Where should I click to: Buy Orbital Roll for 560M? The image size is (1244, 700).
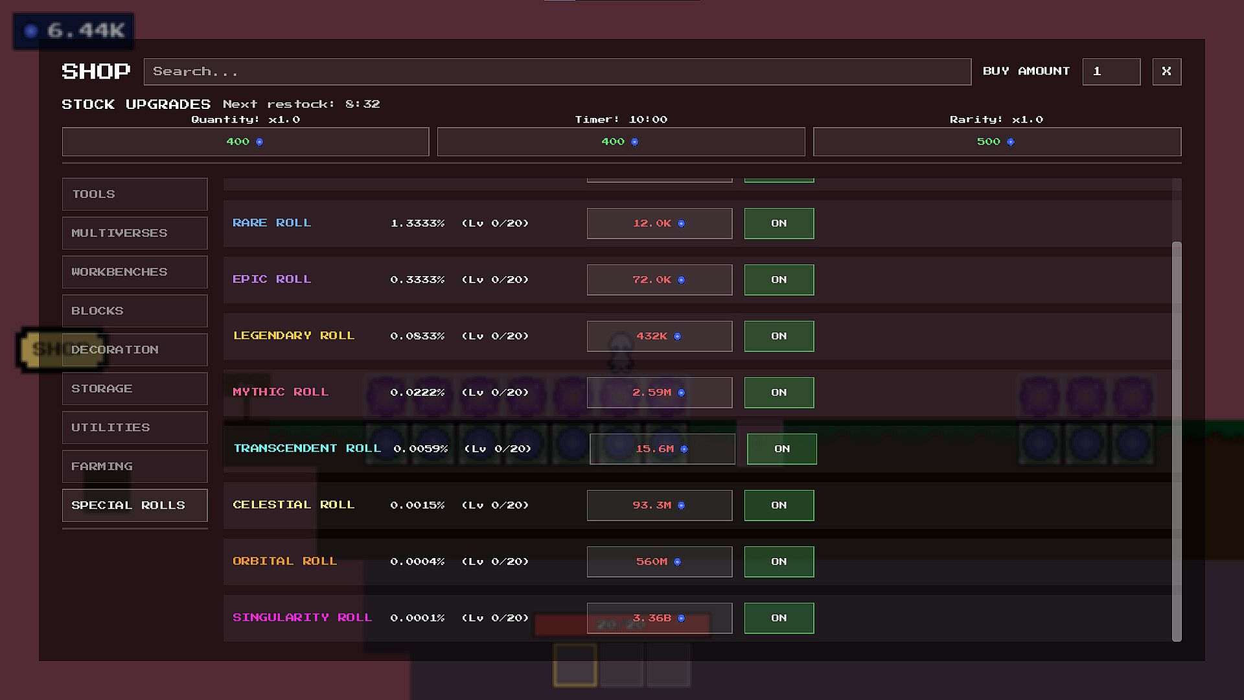pos(660,561)
